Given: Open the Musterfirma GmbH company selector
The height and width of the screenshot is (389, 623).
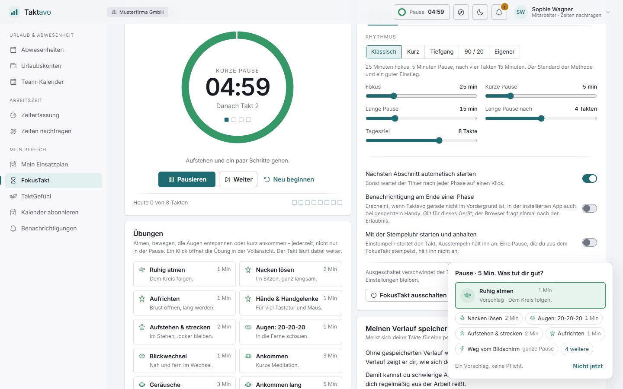Looking at the screenshot, I should (138, 12).
